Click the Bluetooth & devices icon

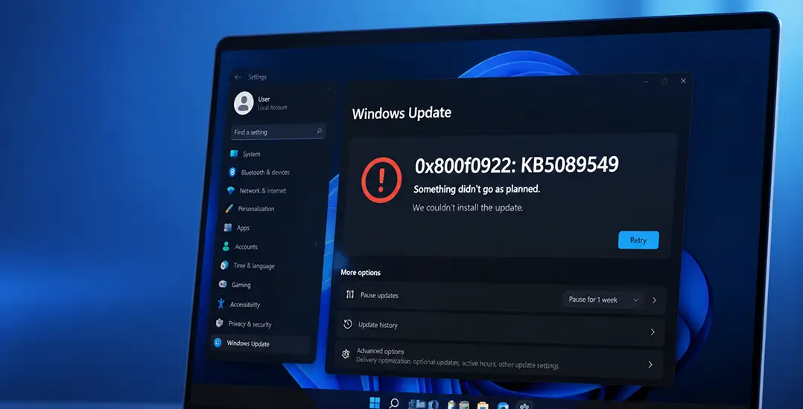tap(232, 172)
